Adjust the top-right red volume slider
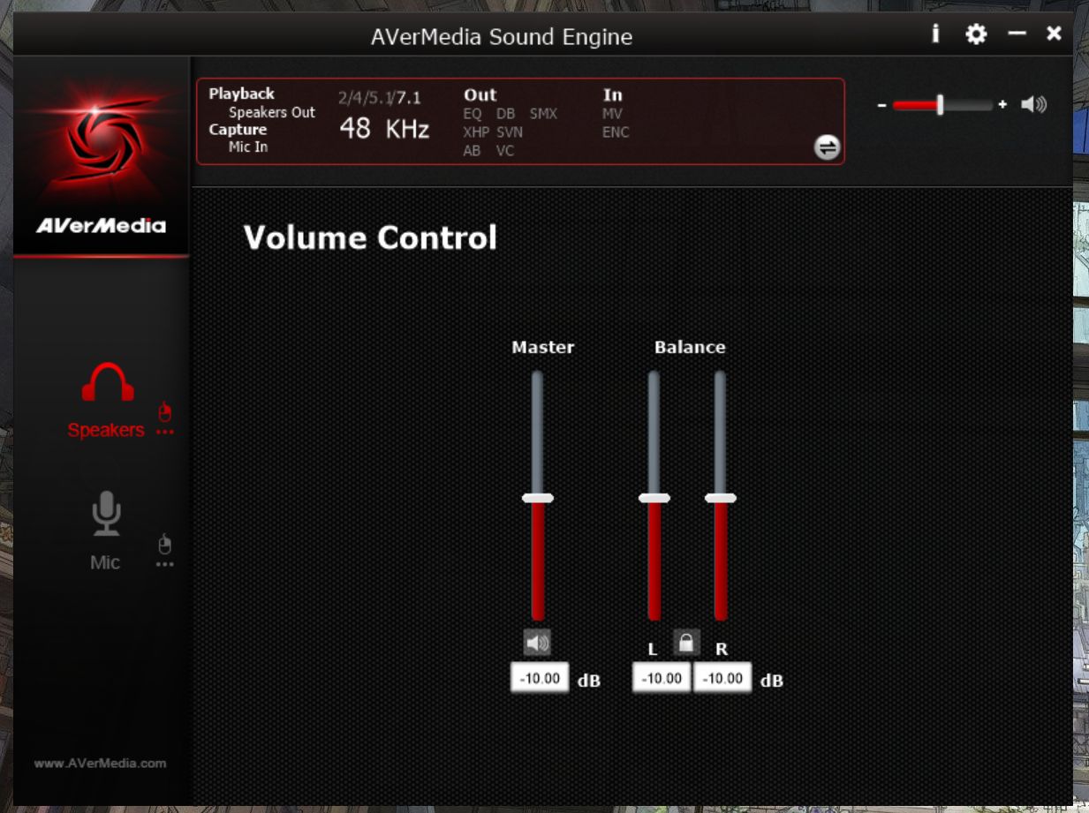 click(x=942, y=105)
